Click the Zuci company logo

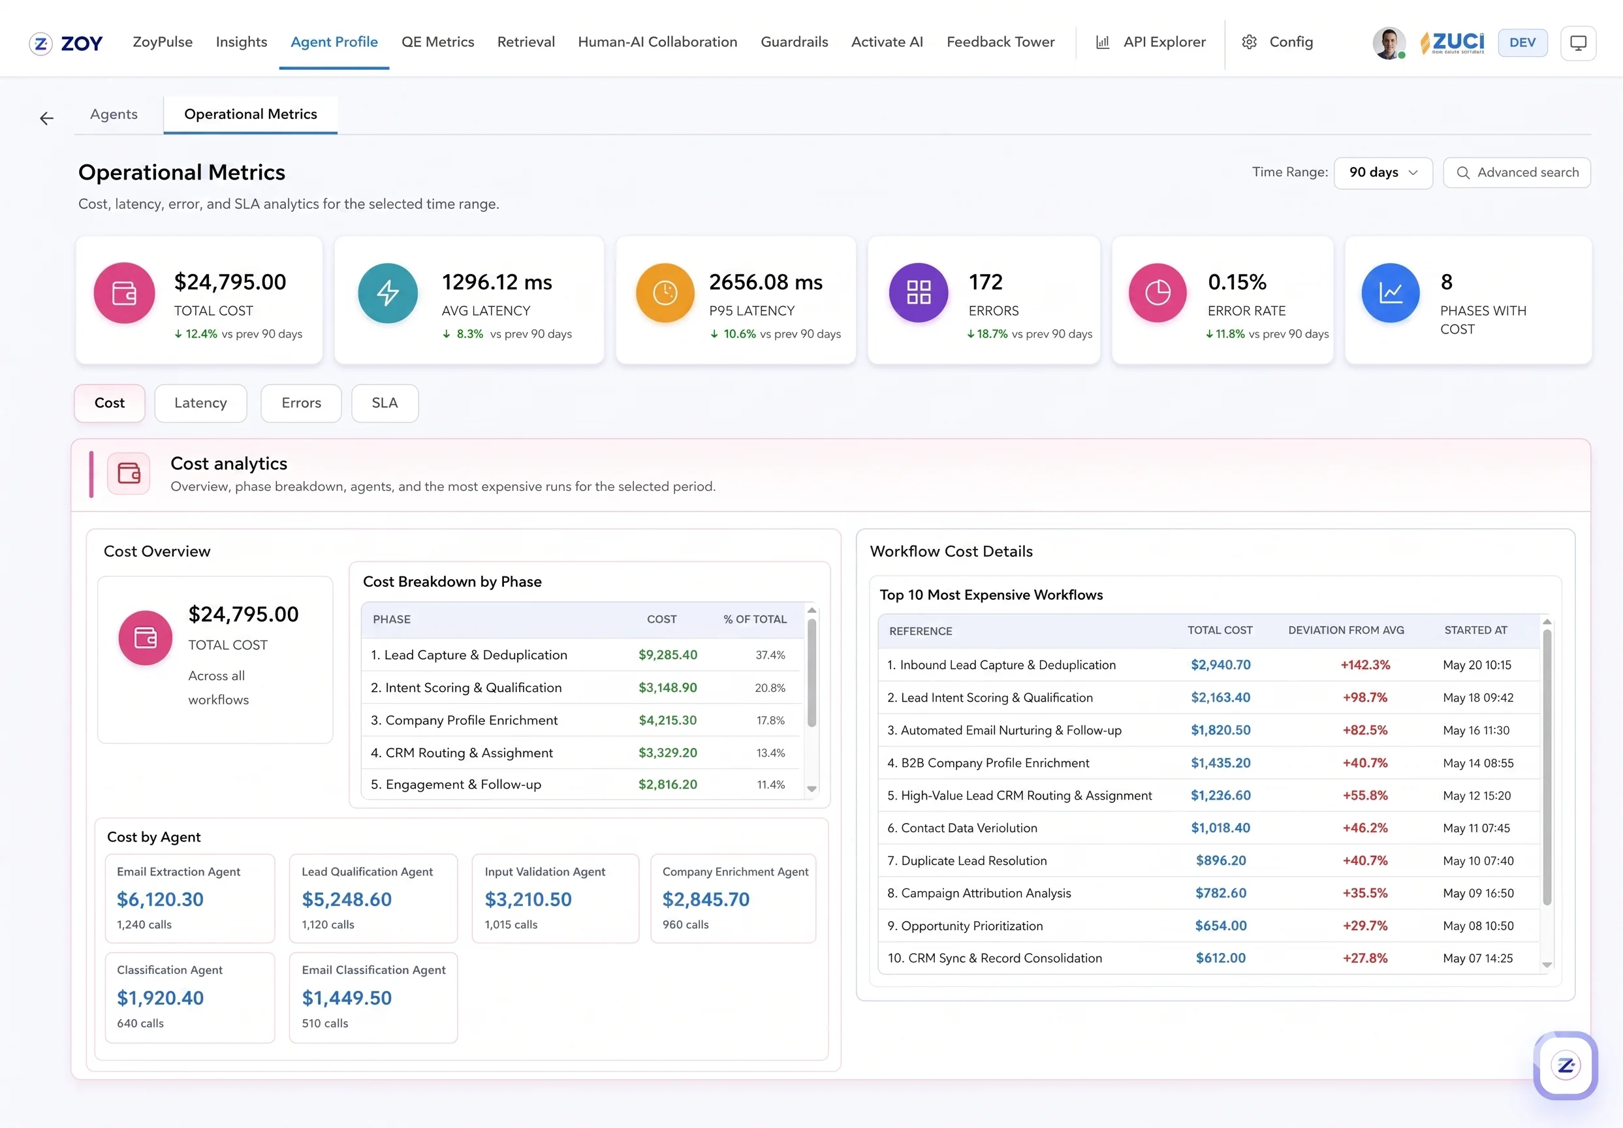tap(1452, 42)
